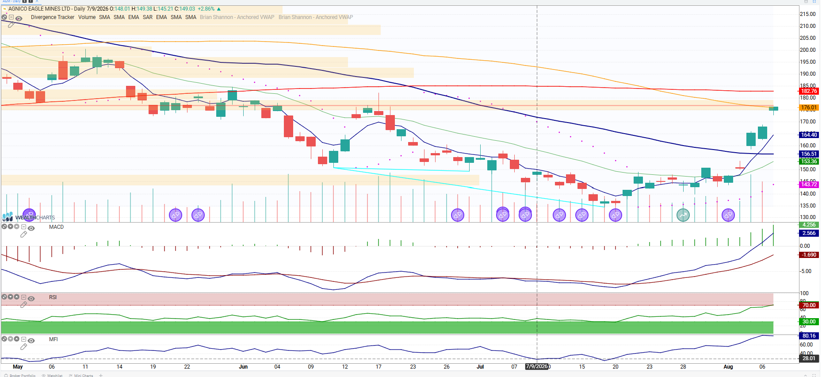Viewport: 822px width, 377px height.
Task: Click the green up-triangle after +2.86%
Action: click(219, 9)
